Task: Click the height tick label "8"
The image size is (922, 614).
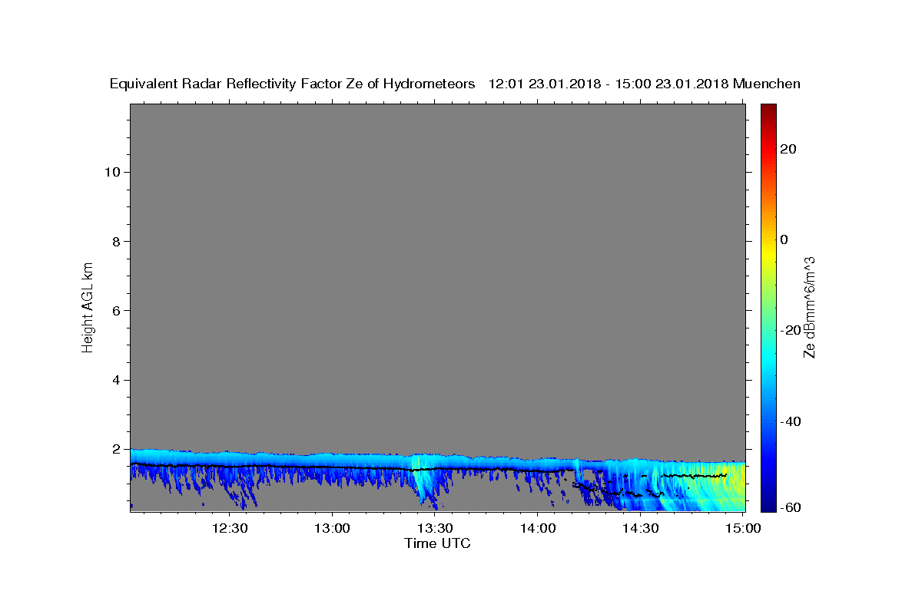Action: (118, 241)
